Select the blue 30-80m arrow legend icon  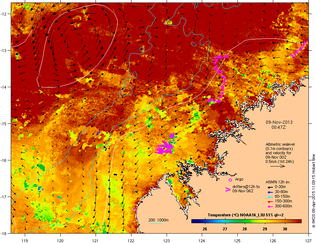270,192
